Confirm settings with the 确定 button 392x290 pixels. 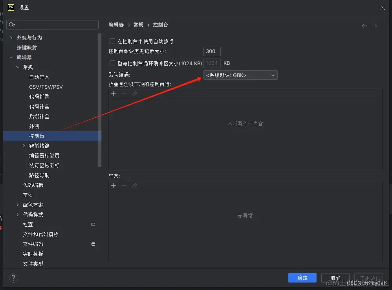pyautogui.click(x=302, y=277)
